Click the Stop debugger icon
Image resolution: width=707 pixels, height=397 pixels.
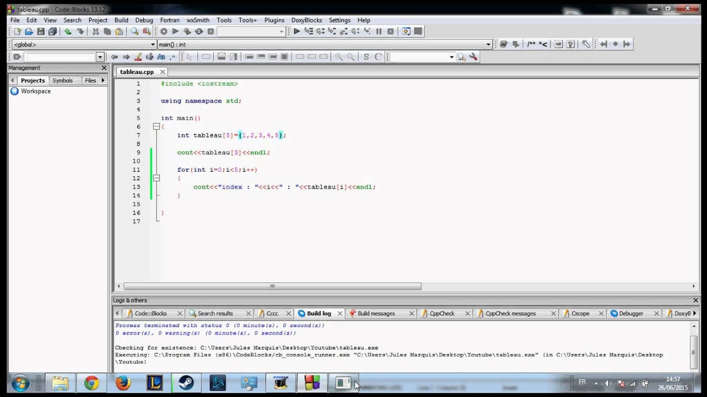[x=391, y=31]
